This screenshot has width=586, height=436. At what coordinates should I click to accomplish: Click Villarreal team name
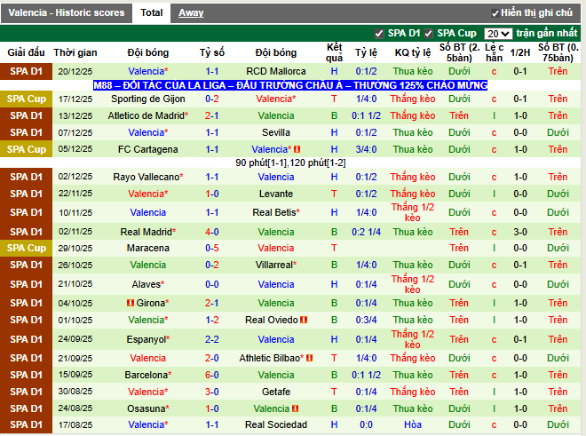[274, 265]
